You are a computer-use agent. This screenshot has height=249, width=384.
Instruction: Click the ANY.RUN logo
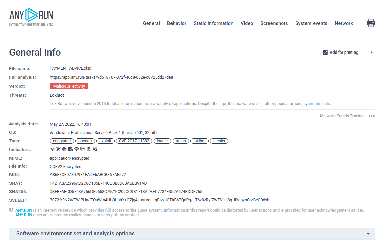[31, 17]
